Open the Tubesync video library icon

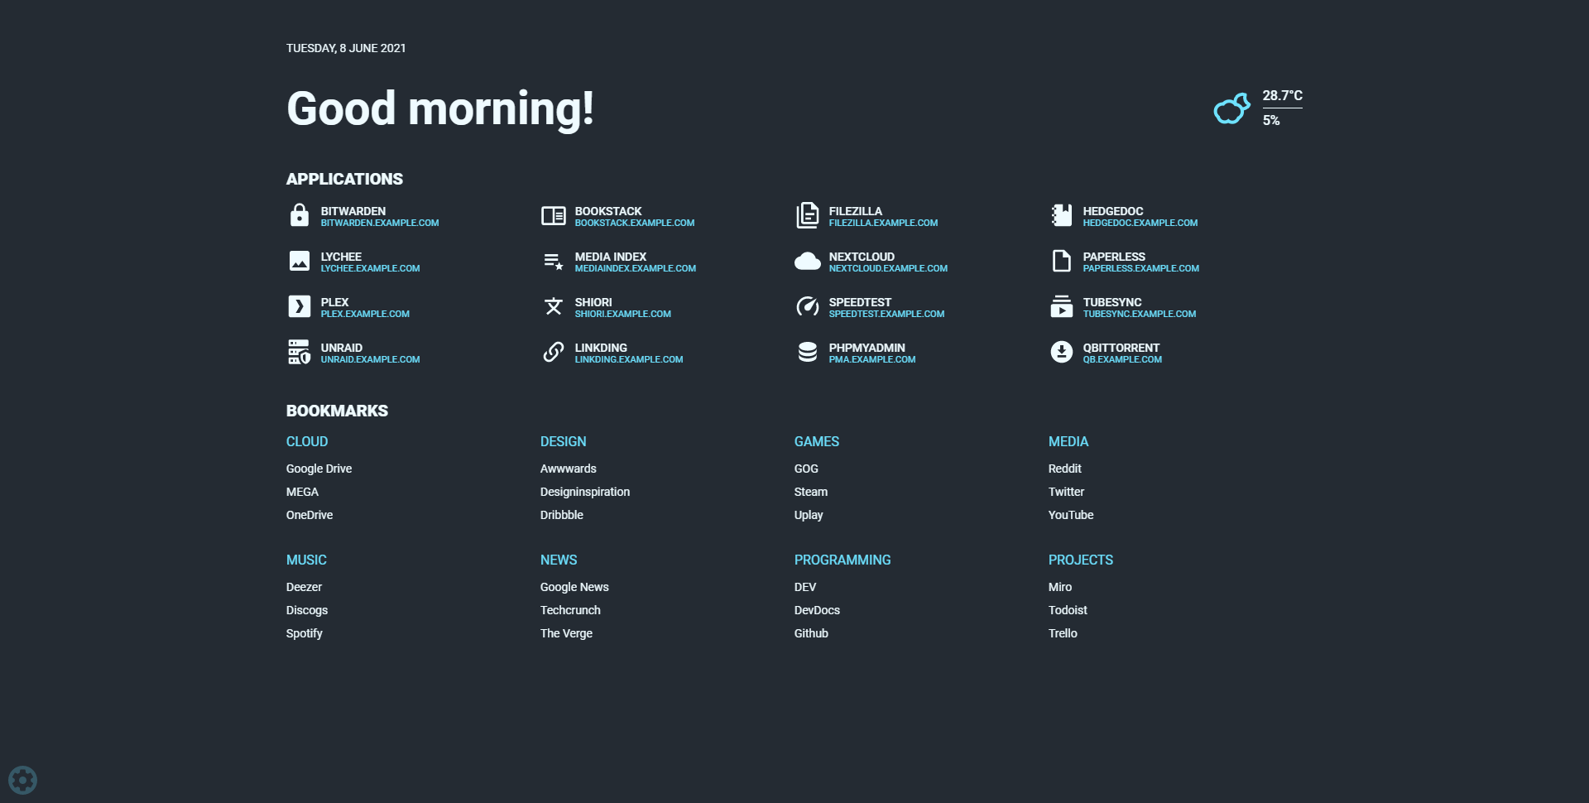tap(1061, 307)
